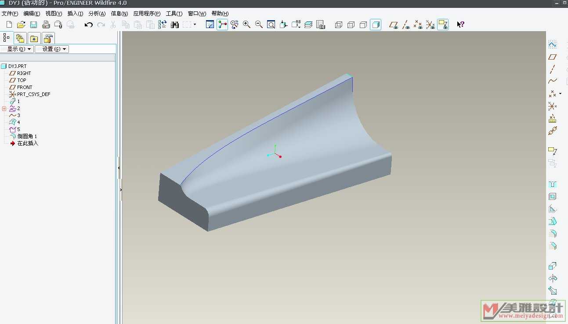This screenshot has width=568, height=324.
Task: Switch to the Favorites tab
Action: click(x=34, y=39)
